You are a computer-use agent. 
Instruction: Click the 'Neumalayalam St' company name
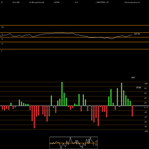point(132,2)
